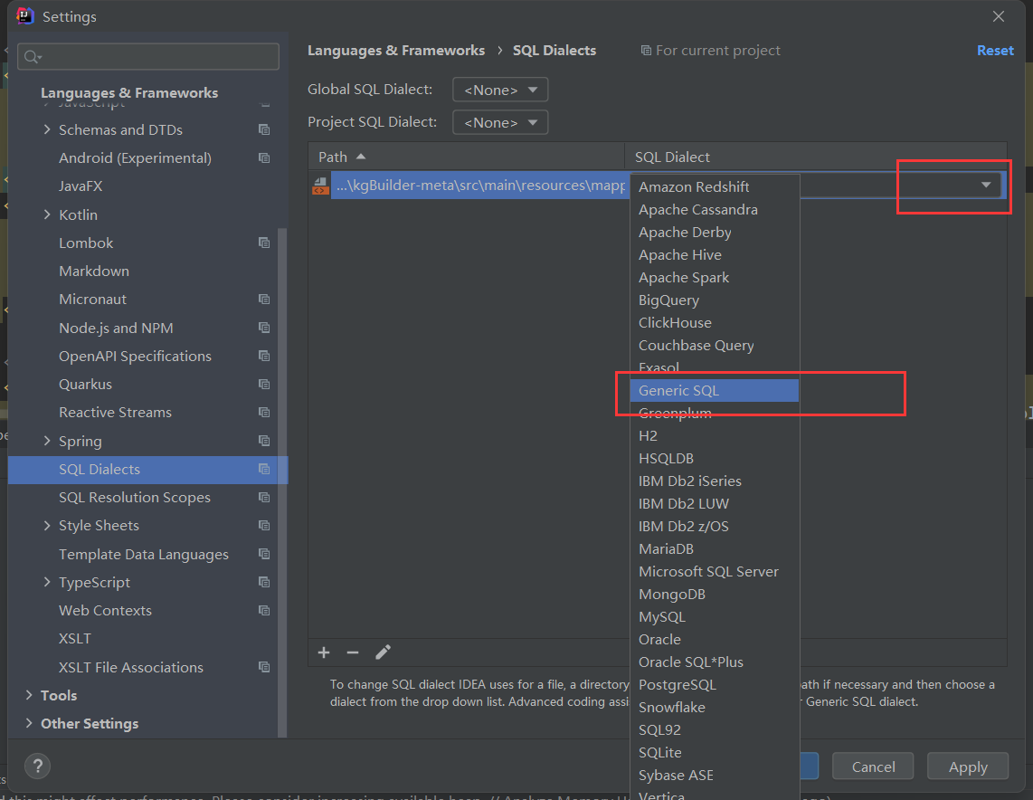Click project-level icon beside Quarkus
Image resolution: width=1033 pixels, height=800 pixels.
click(x=264, y=385)
